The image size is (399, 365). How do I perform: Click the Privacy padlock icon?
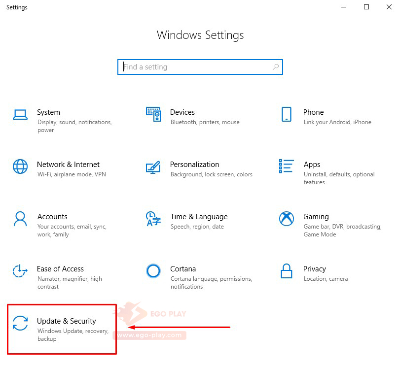coord(286,271)
